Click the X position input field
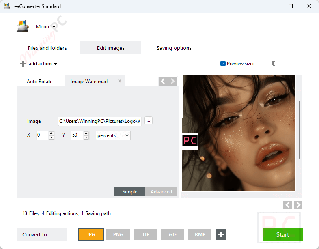319x249 pixels. 43,135
